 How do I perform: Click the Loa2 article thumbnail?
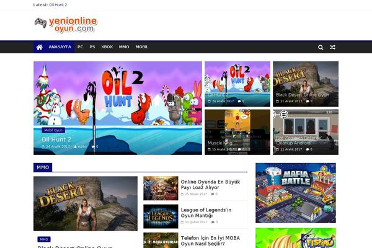click(x=161, y=188)
